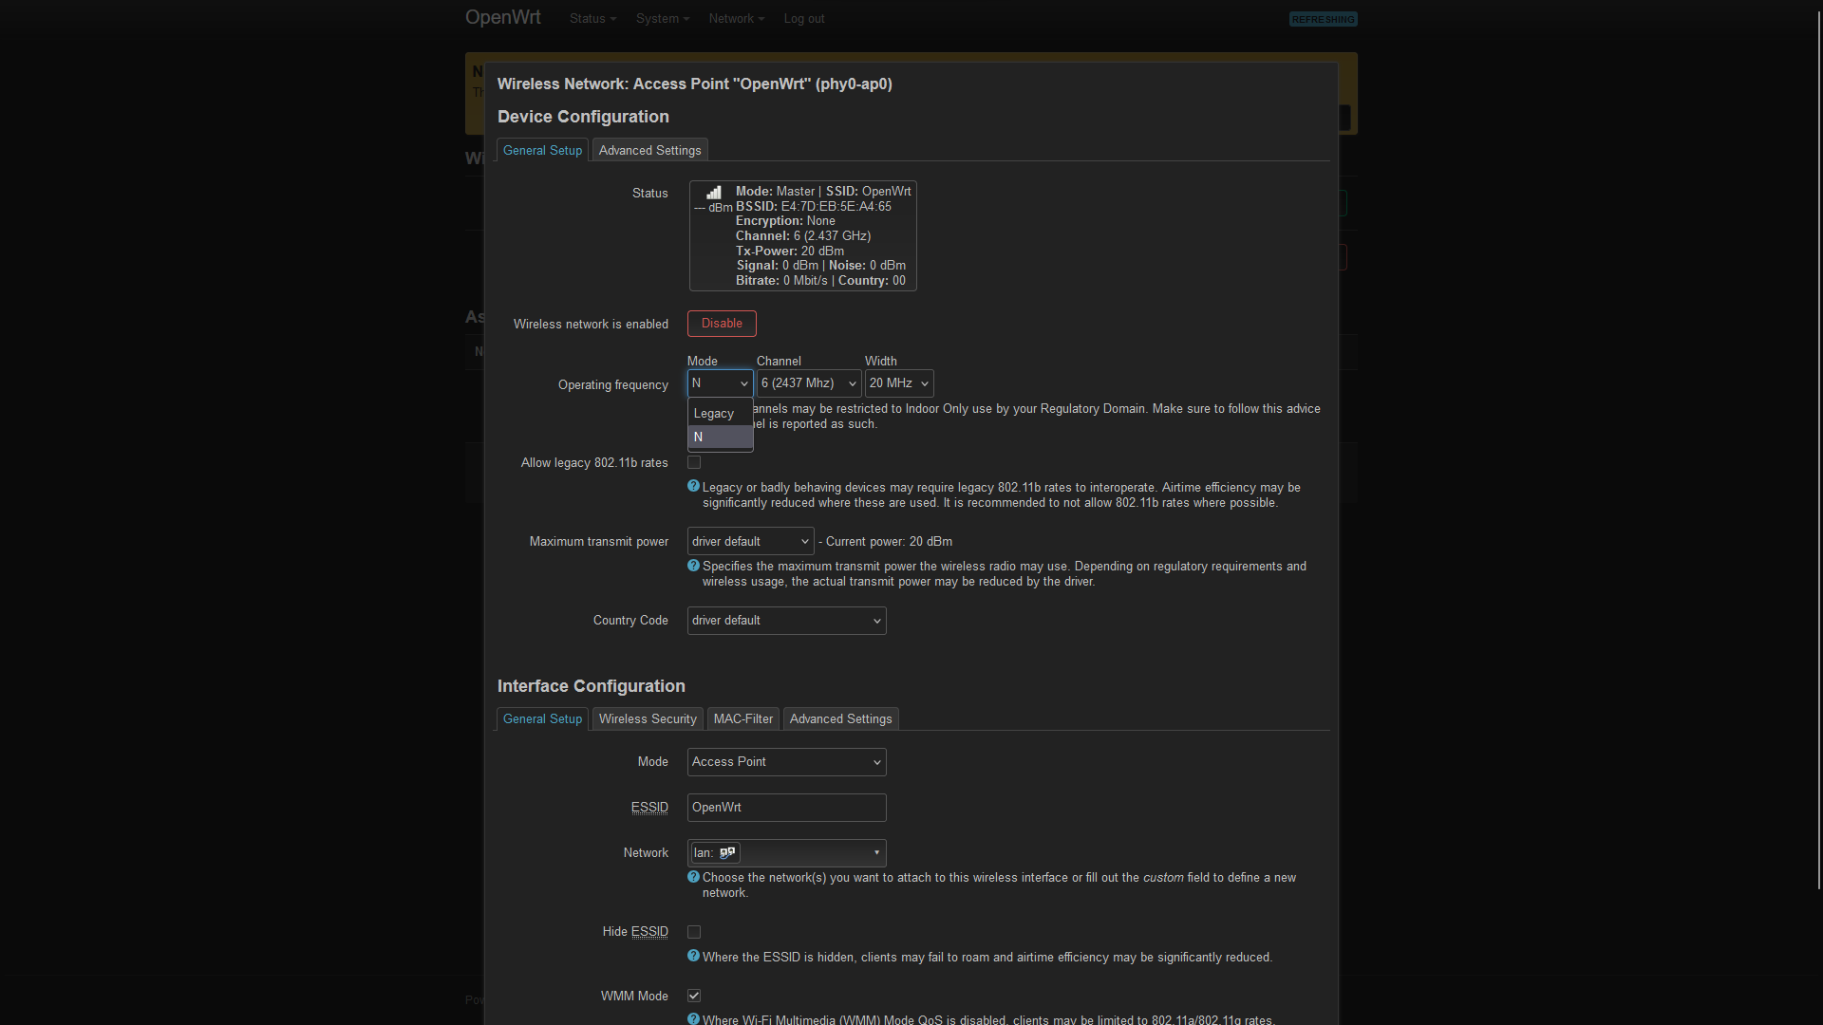Open the Maximum transmit power dropdown
The image size is (1823, 1025).
(750, 542)
